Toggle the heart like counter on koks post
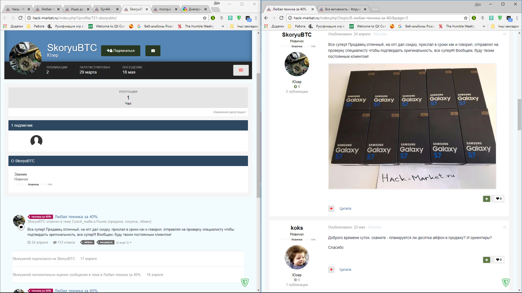This screenshot has width=522, height=293. (499, 260)
